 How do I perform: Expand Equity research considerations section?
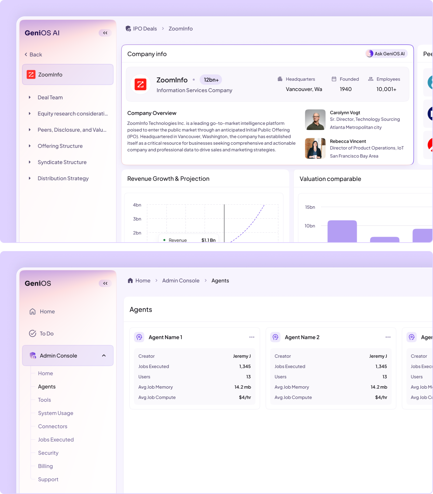30,114
